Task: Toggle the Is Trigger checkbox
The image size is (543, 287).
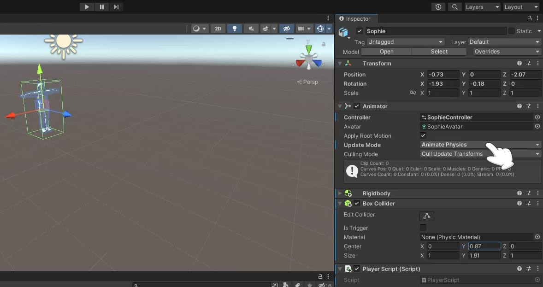Action: point(423,228)
